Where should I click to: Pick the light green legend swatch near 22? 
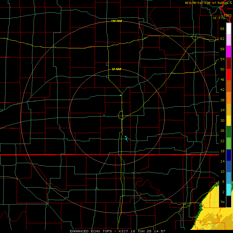(x=229, y=143)
